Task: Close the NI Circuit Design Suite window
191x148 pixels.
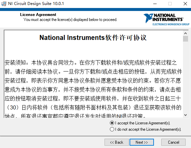Action: 185,4
